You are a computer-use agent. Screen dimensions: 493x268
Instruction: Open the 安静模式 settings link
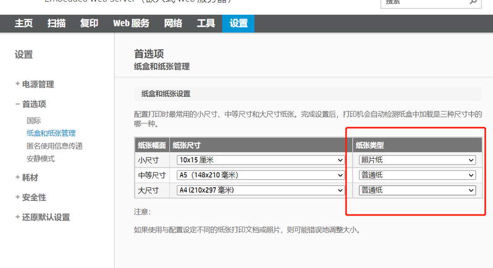tap(41, 158)
